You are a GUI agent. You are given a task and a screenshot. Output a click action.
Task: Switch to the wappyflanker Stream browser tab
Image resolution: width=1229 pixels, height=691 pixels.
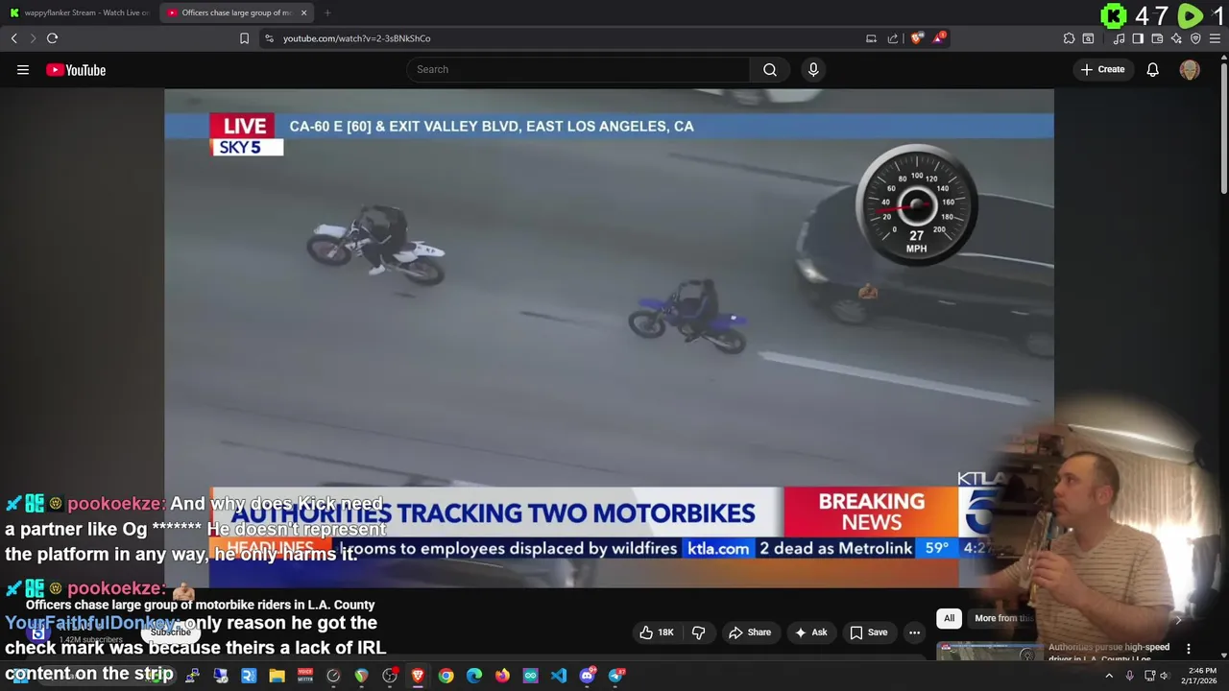pyautogui.click(x=79, y=12)
